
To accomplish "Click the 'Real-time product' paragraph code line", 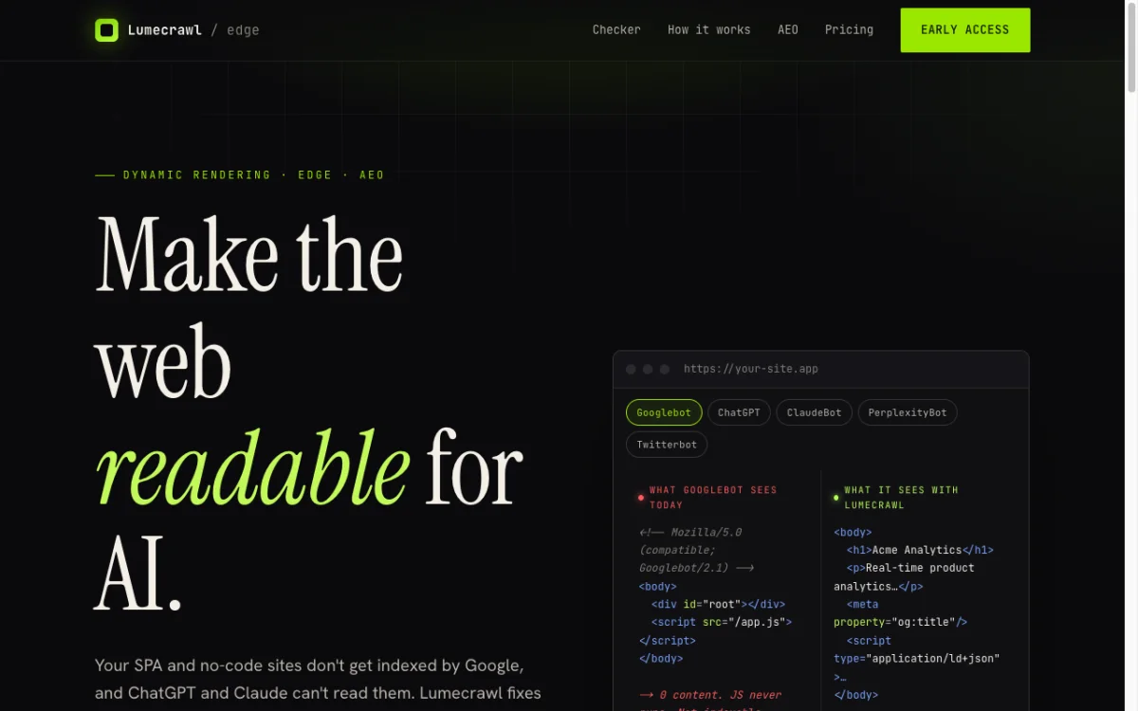I will pyautogui.click(x=910, y=568).
